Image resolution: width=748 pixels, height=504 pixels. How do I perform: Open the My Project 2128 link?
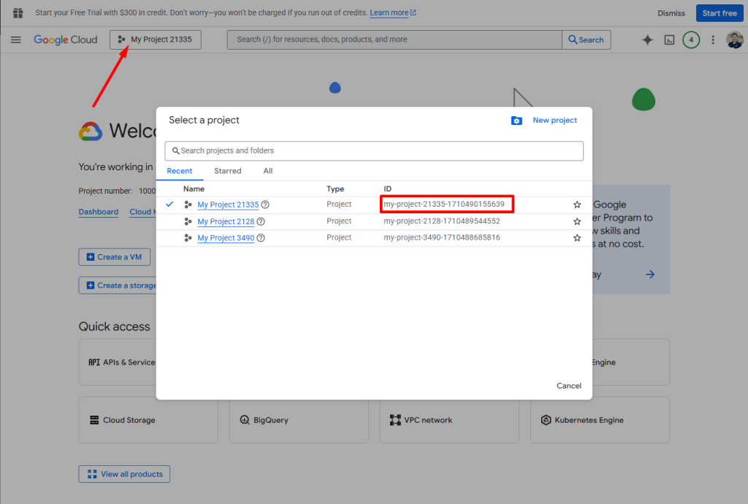(x=226, y=221)
